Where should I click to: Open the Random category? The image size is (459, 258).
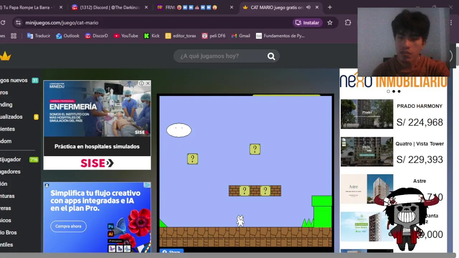pos(6,141)
